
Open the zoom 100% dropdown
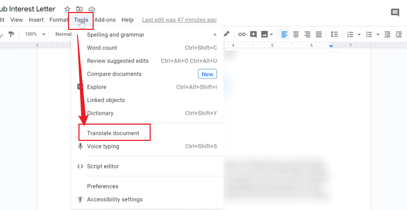(35, 34)
